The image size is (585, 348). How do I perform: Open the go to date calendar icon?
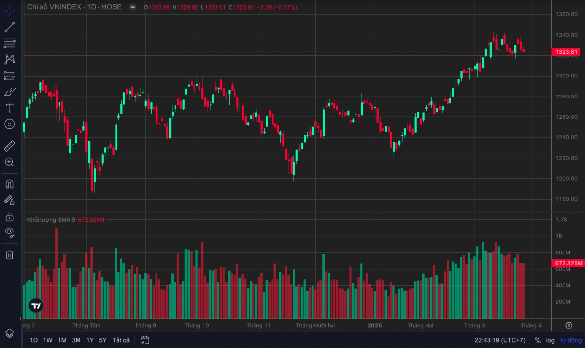tap(145, 340)
